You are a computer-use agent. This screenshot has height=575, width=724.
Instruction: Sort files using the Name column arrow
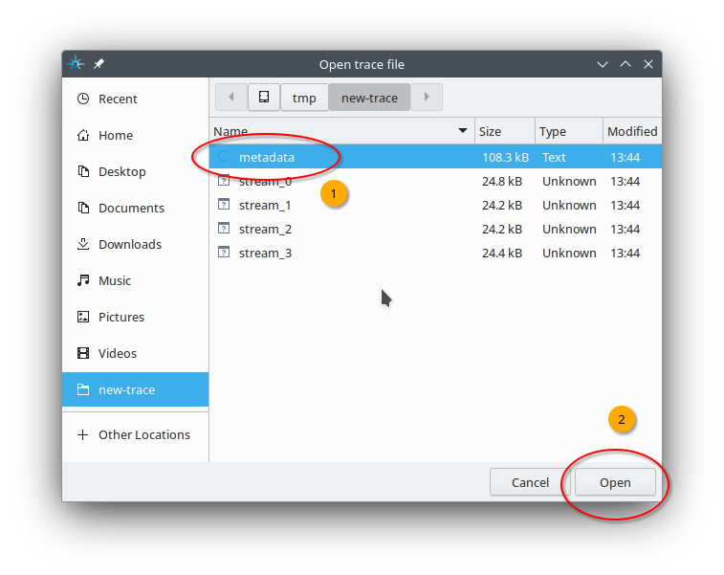pos(463,131)
